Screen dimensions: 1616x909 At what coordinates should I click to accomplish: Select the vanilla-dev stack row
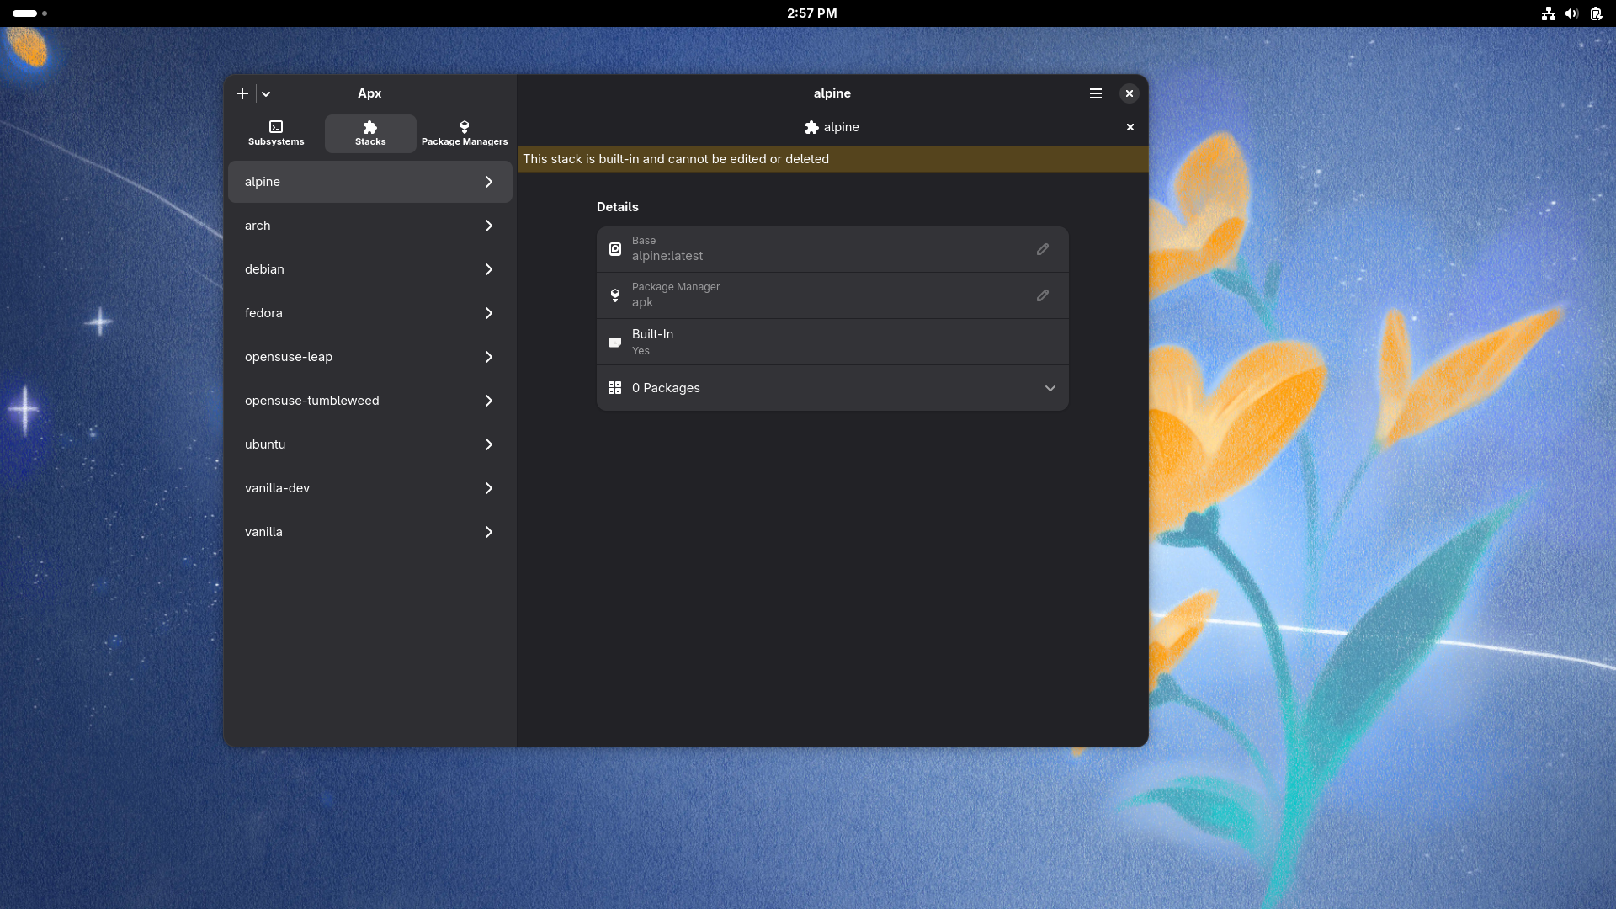(370, 488)
